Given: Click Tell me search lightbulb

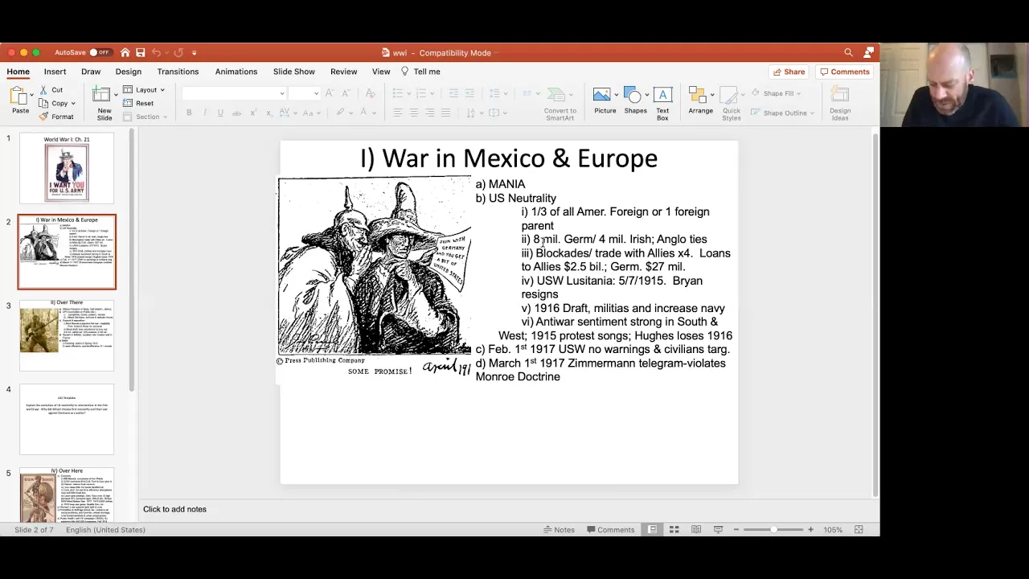Looking at the screenshot, I should tap(405, 72).
